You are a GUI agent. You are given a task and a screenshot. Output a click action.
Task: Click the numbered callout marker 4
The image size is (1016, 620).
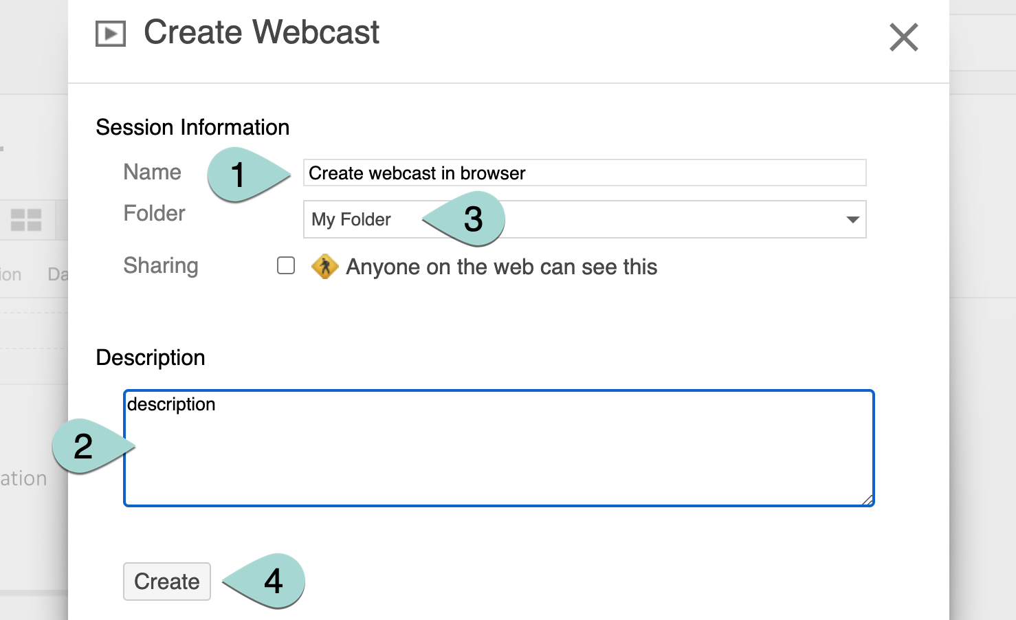pyautogui.click(x=273, y=581)
